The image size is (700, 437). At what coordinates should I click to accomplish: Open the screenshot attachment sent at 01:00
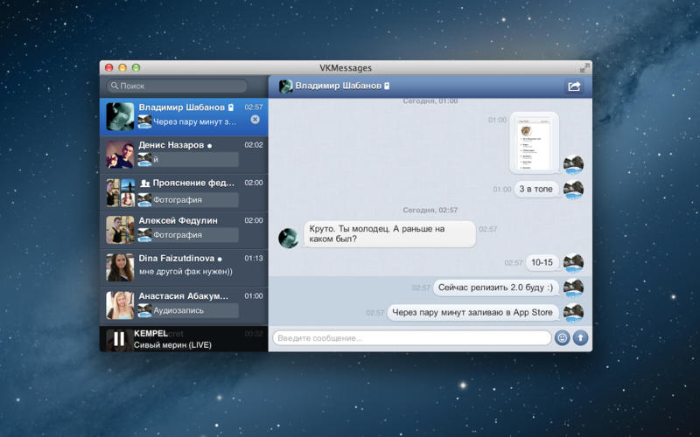535,142
